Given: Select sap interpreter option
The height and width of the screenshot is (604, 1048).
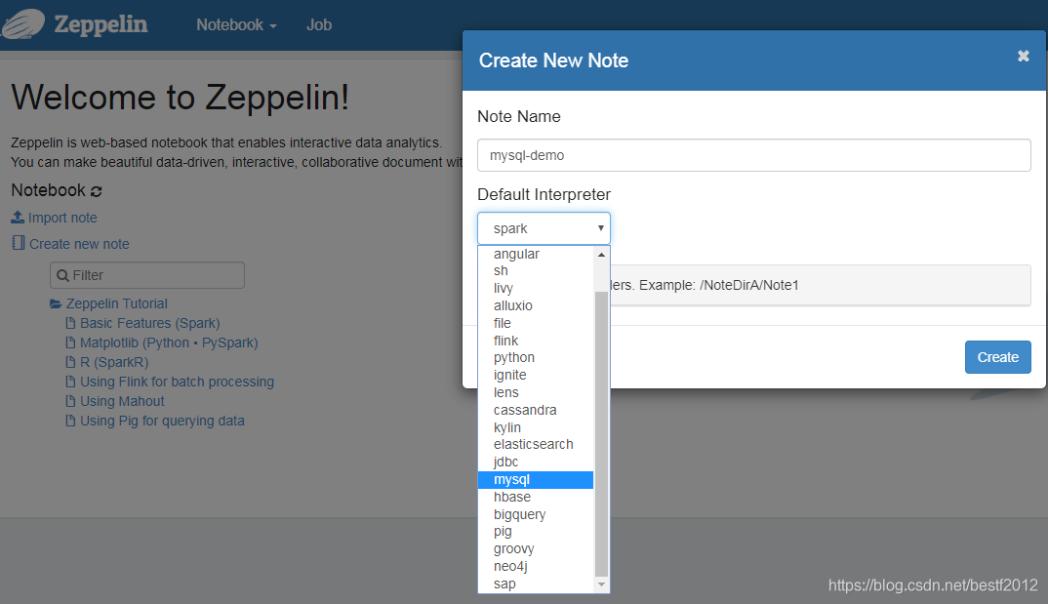Looking at the screenshot, I should pos(536,584).
